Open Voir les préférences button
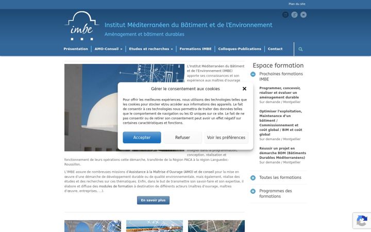371x232 pixels. 226,138
